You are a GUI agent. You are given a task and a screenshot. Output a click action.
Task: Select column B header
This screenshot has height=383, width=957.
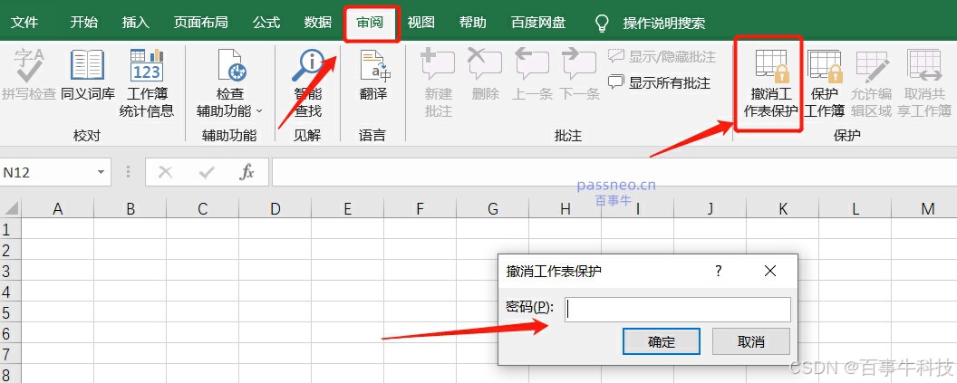point(130,209)
